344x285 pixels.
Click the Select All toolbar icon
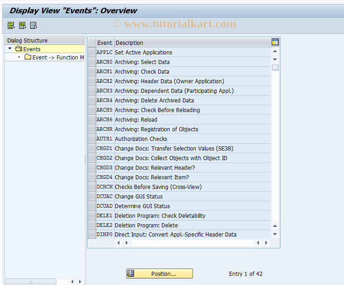11,26
